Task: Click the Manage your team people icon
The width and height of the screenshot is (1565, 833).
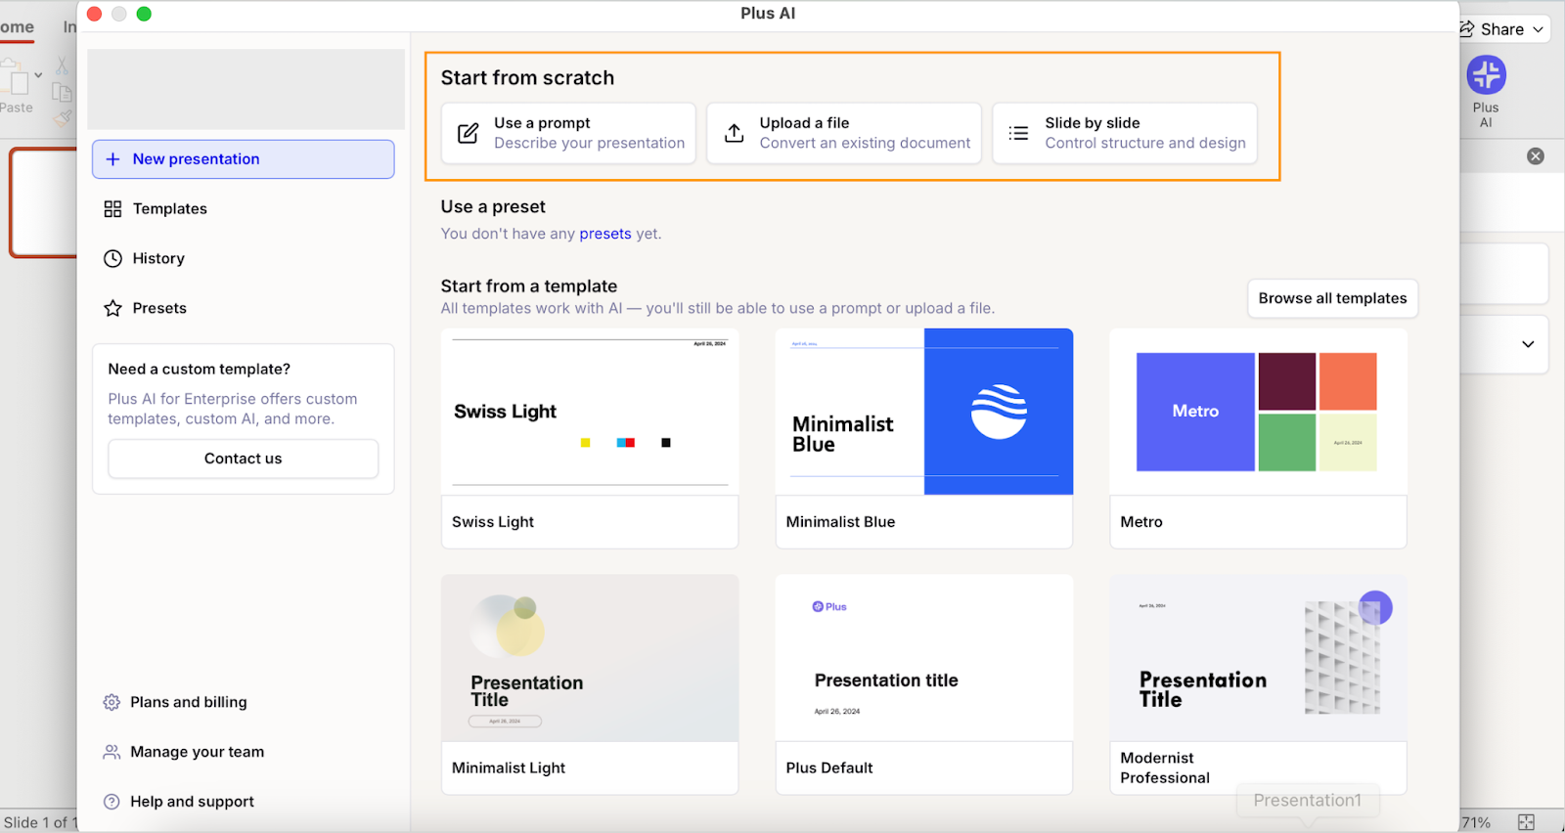Action: pyautogui.click(x=112, y=752)
